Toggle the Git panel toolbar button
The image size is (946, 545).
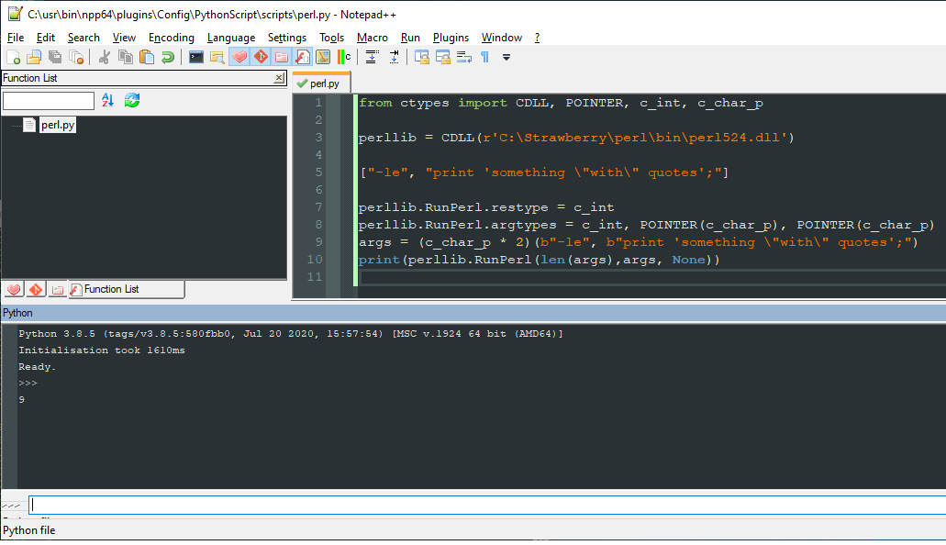coord(261,57)
